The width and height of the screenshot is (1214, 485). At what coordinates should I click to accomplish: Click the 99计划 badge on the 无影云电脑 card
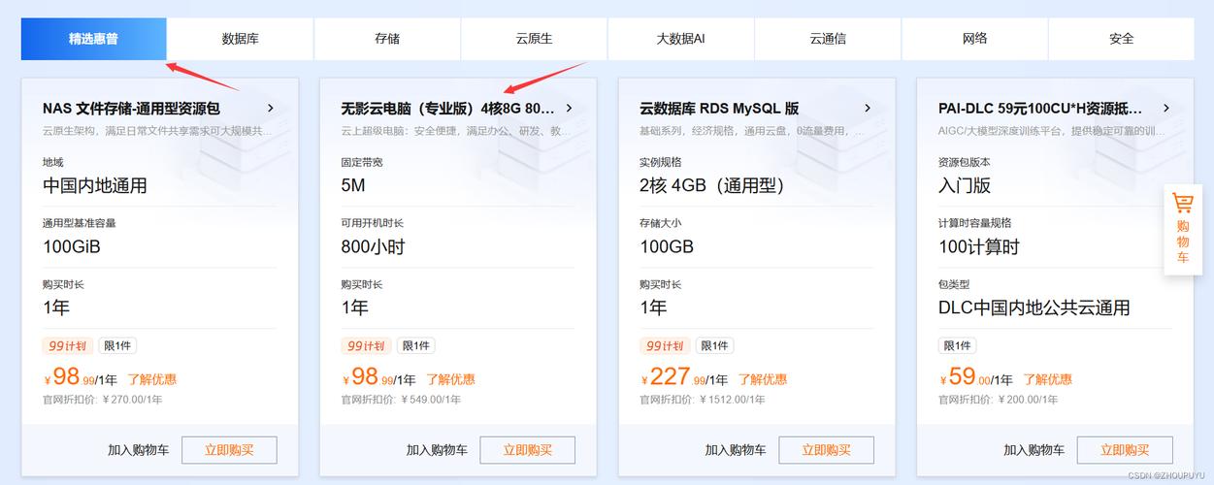[x=366, y=346]
